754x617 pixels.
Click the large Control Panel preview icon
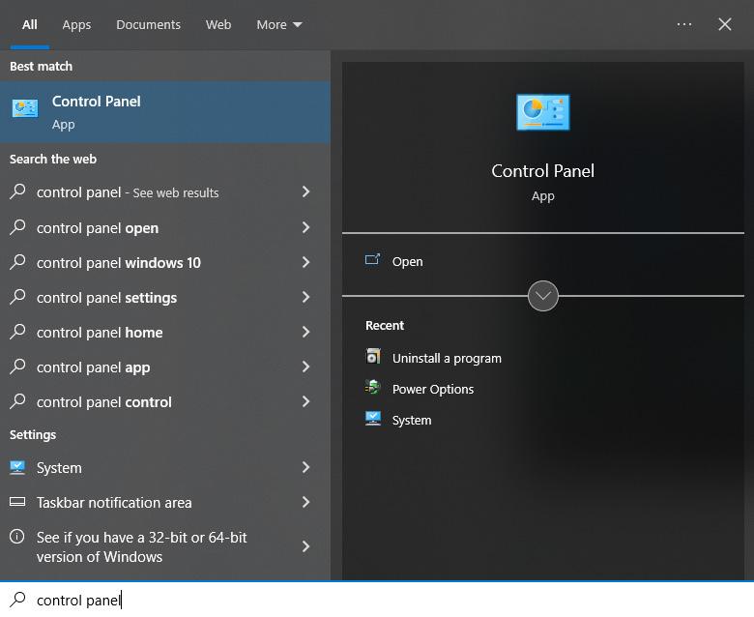pos(543,112)
